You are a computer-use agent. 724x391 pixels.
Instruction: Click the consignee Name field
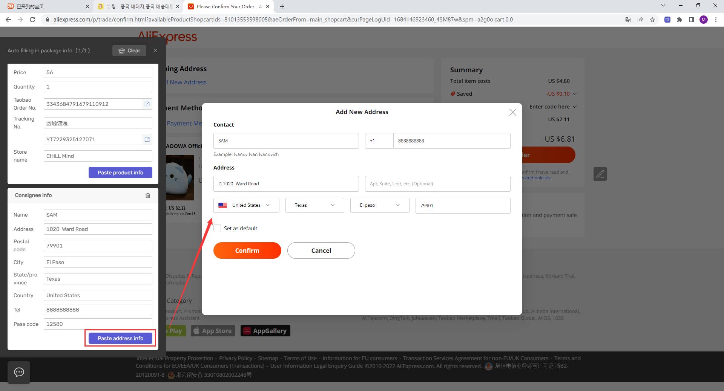(98, 215)
